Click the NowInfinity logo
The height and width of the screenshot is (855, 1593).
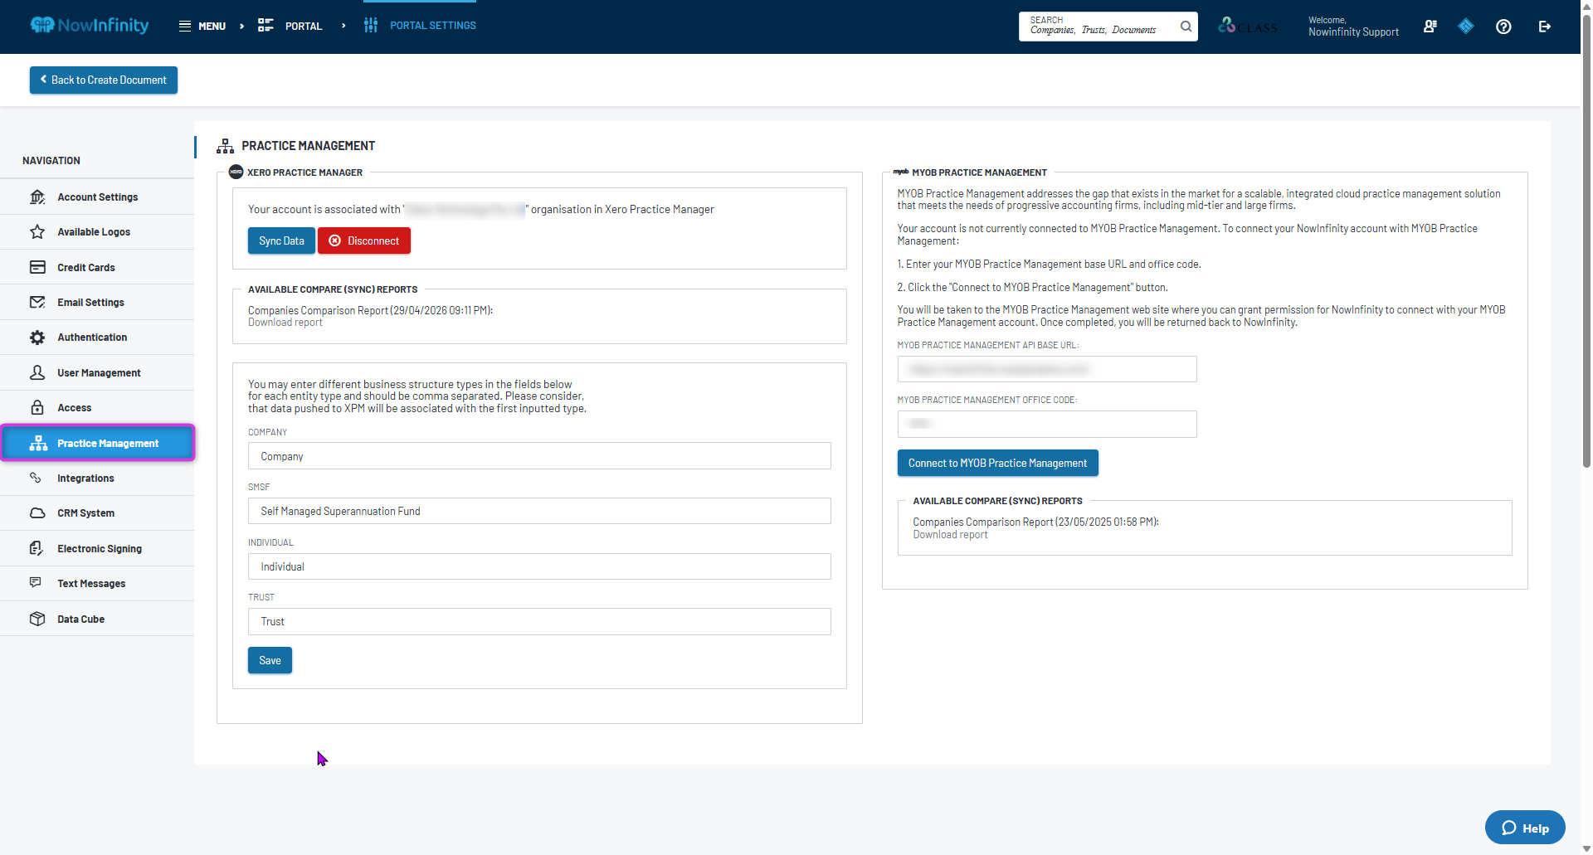(90, 26)
